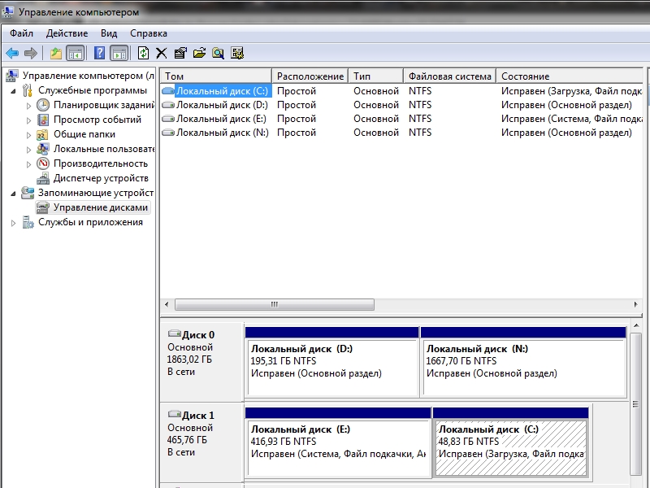650x488 pixels.
Task: Expand the Службы и приложения node
Action: coord(13,223)
